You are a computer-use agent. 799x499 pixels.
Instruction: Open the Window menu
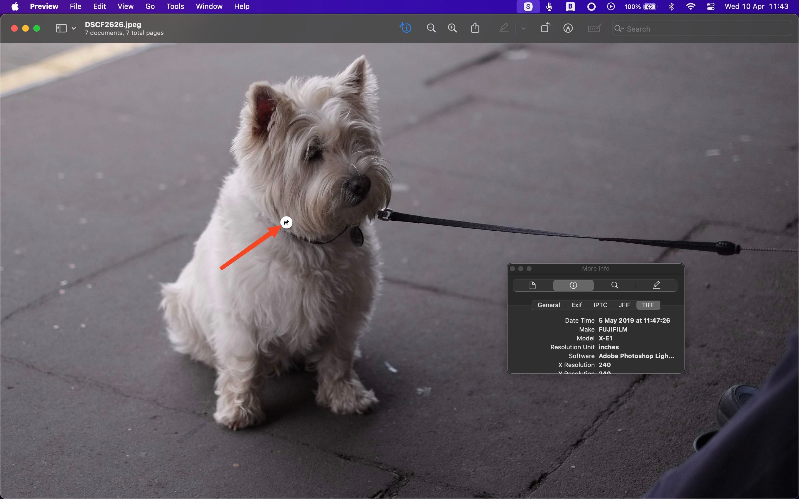tap(209, 7)
